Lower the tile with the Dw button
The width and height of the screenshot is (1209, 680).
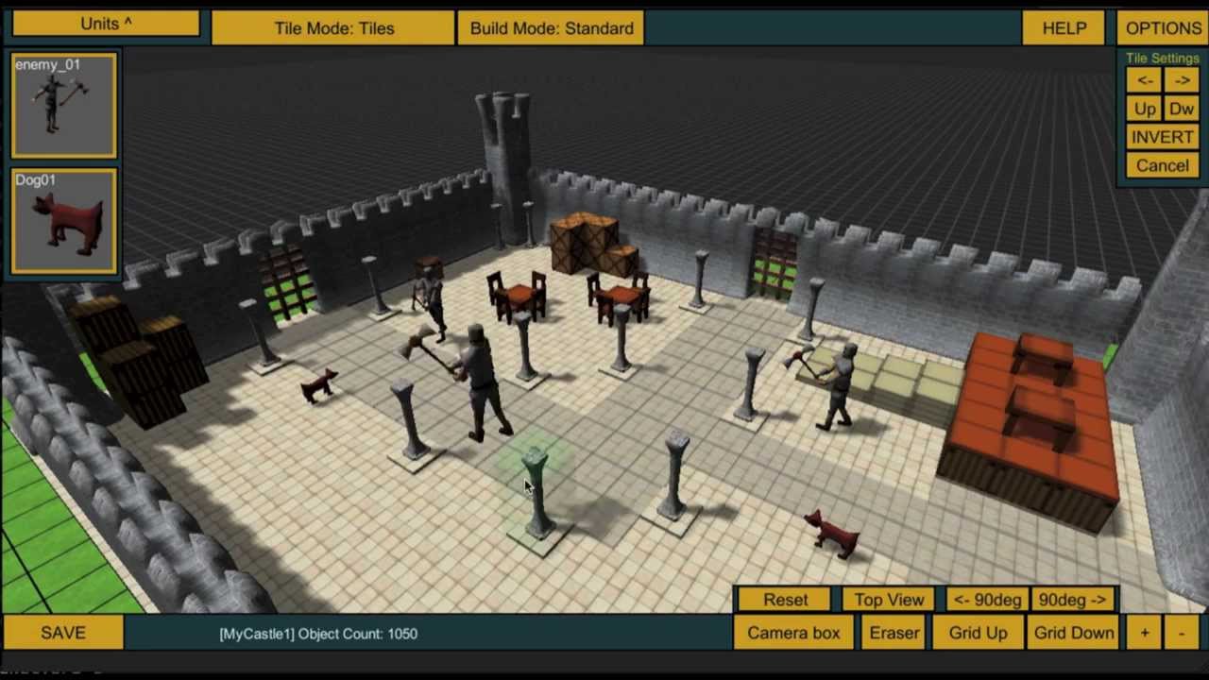click(1182, 109)
